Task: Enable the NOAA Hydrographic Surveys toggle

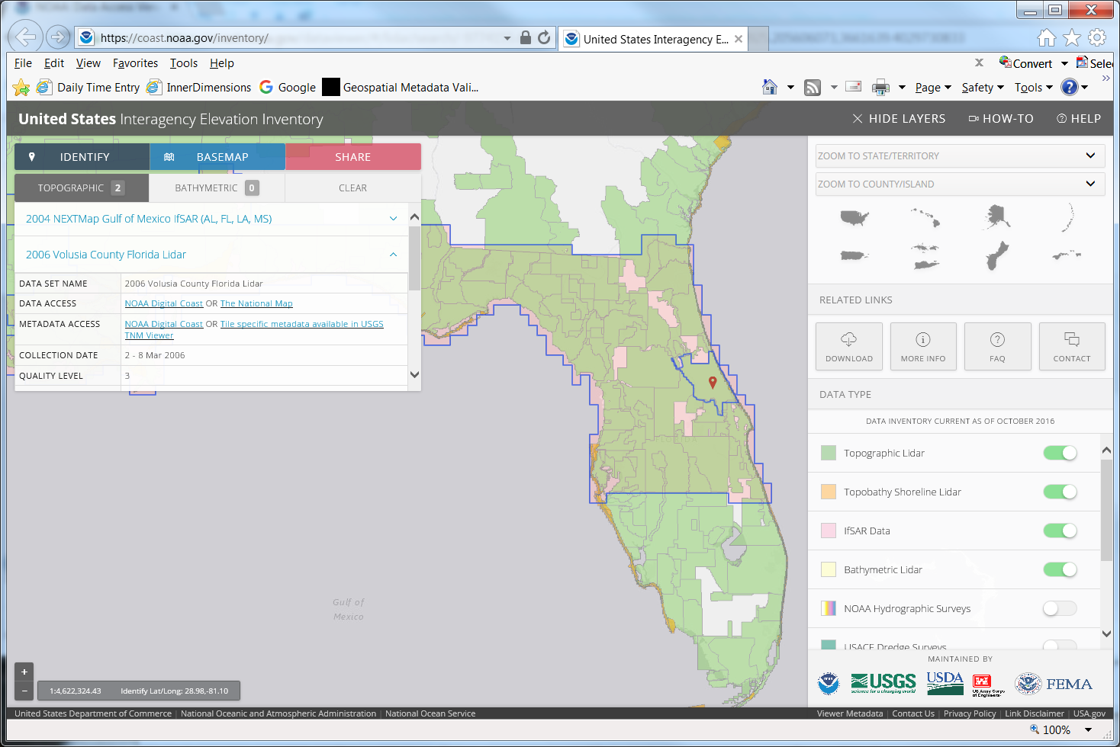Action: [1060, 608]
